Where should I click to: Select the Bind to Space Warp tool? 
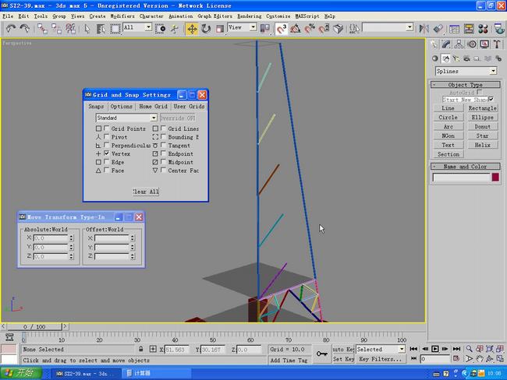[70, 29]
